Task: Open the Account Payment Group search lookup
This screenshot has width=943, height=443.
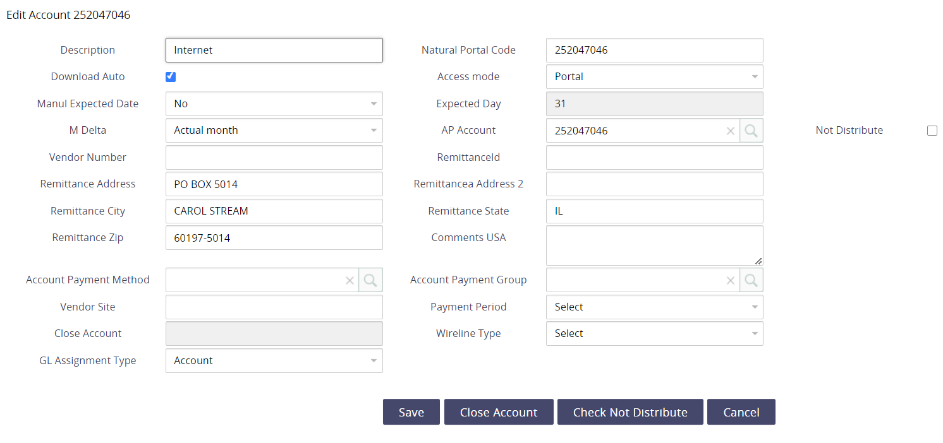Action: pyautogui.click(x=751, y=280)
